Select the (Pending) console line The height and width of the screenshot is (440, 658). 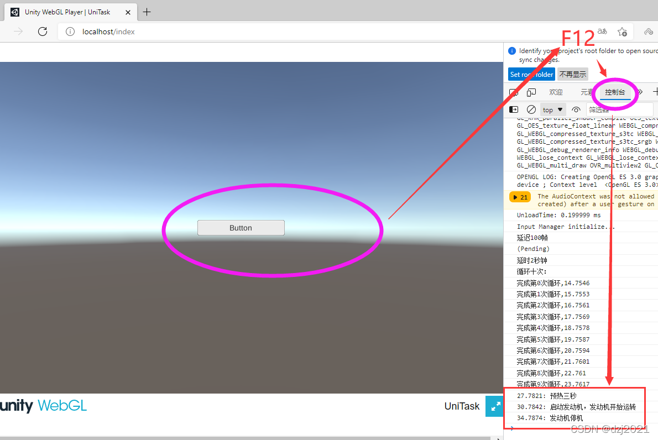tap(581, 249)
